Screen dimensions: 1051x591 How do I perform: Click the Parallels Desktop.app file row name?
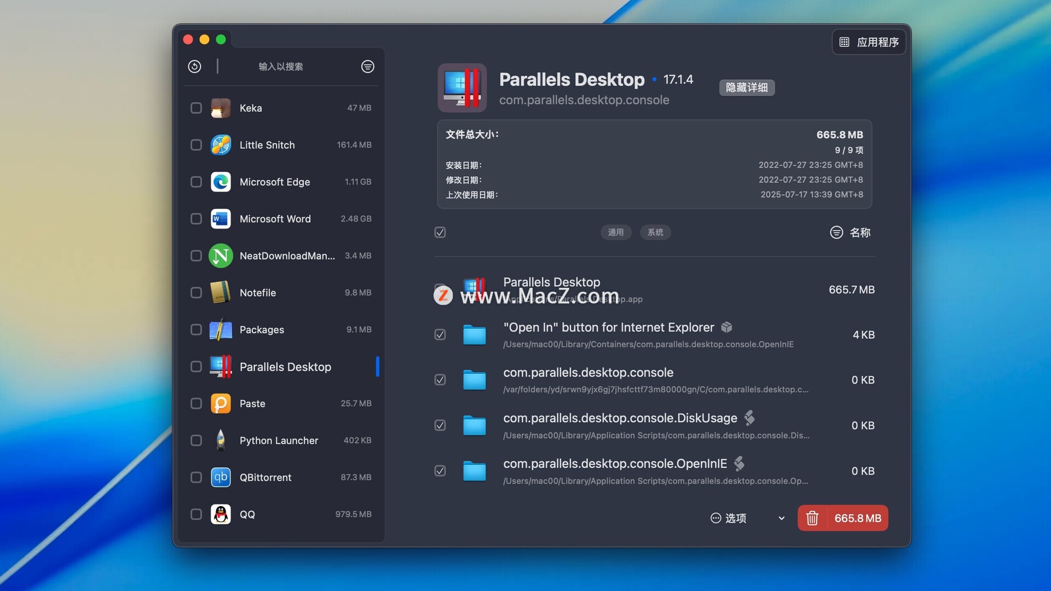click(x=552, y=282)
